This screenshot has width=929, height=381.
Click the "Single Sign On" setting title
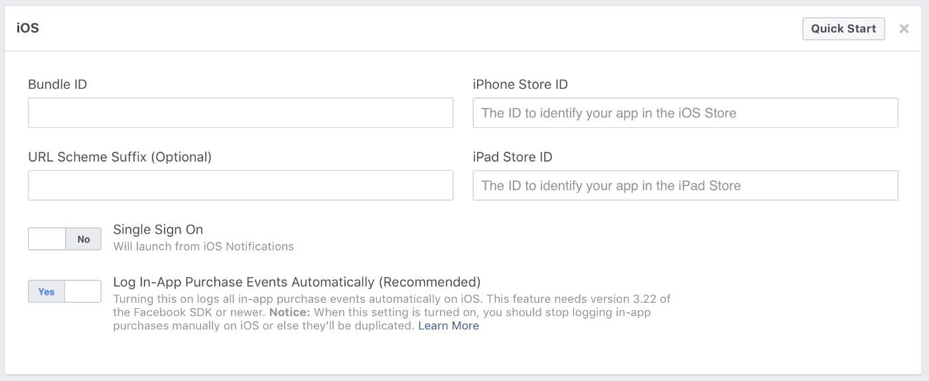click(x=158, y=229)
